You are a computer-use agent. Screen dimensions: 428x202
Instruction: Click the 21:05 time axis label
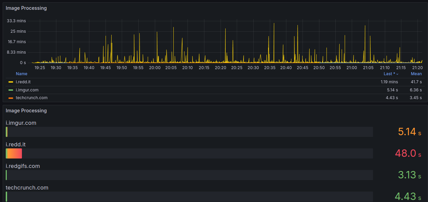coord(368,68)
